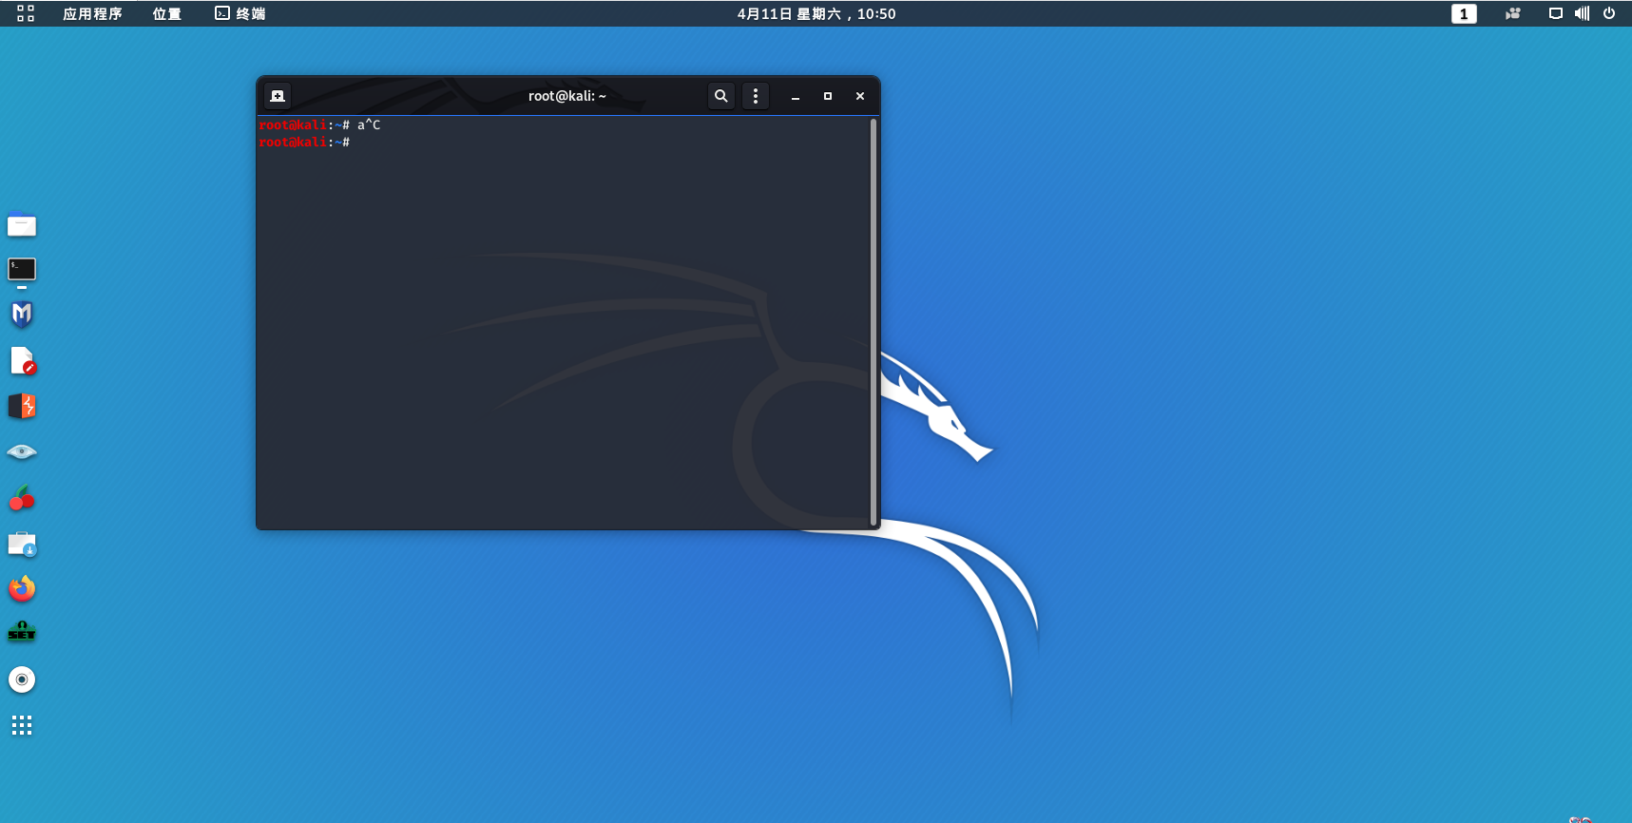
Task: Open the clock showing 4月11日 星期六, 10:50
Action: point(816,13)
